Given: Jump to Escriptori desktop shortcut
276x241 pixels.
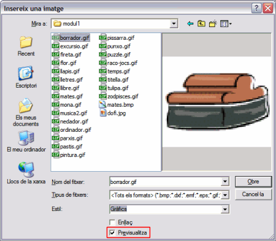Looking at the screenshot, I should (x=26, y=77).
